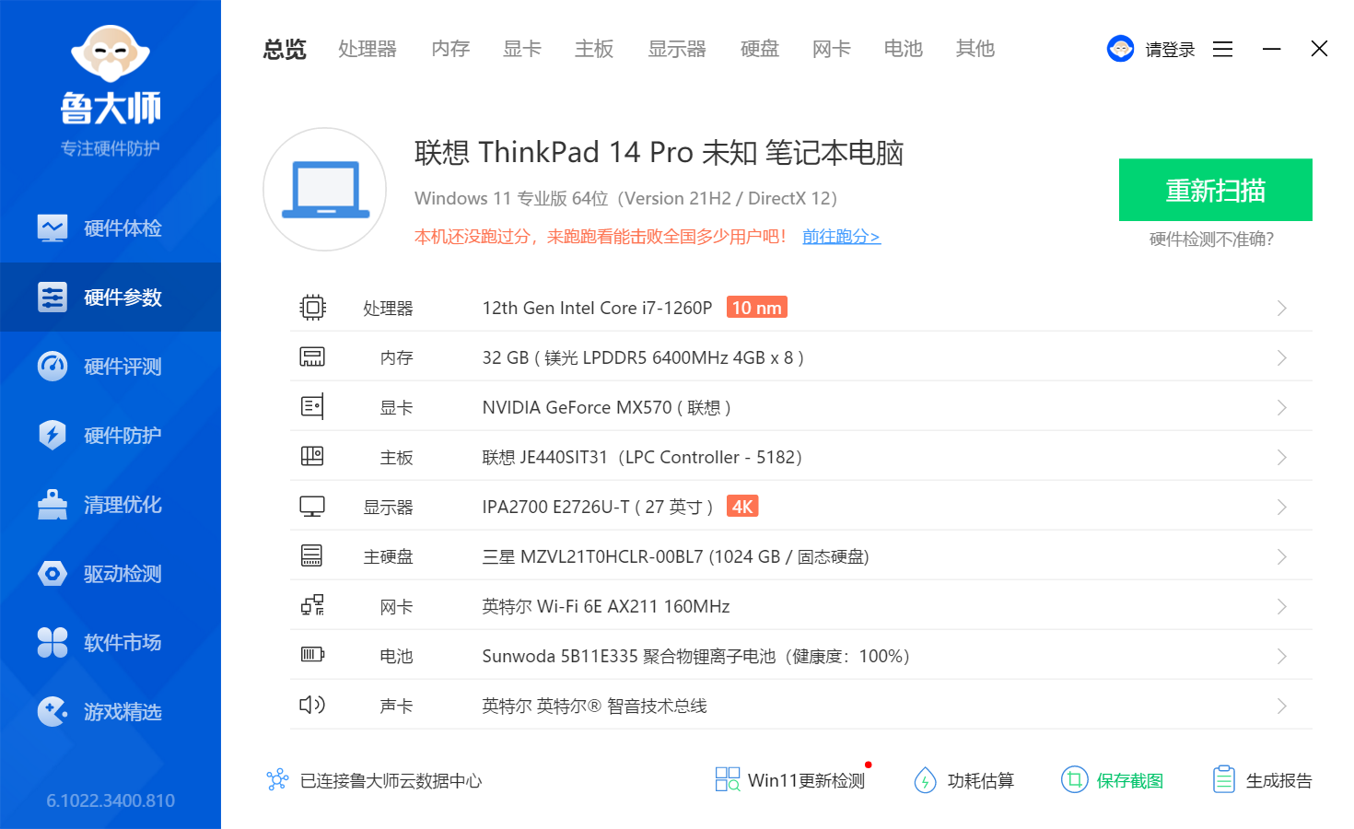The height and width of the screenshot is (829, 1354).
Task: Open the hamburger main menu
Action: [x=1222, y=49]
